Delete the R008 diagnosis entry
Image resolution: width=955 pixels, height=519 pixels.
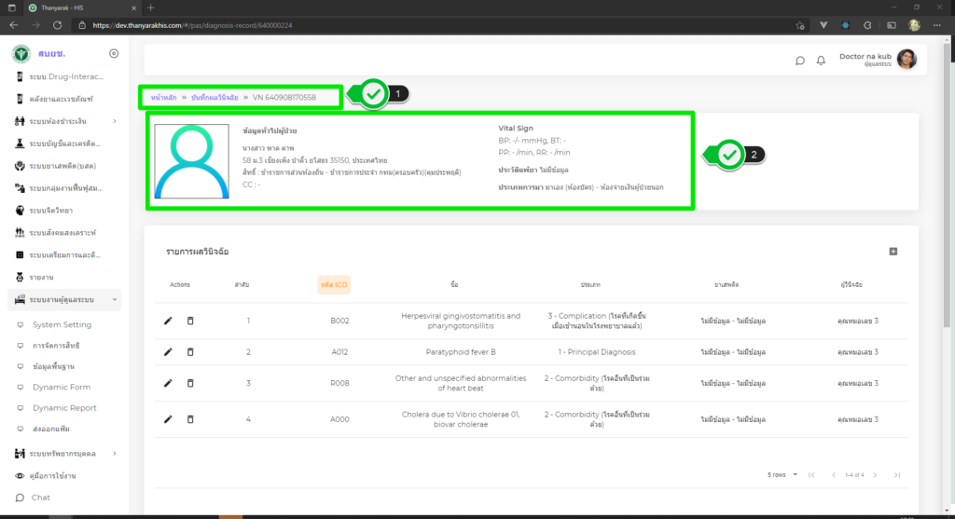(190, 383)
